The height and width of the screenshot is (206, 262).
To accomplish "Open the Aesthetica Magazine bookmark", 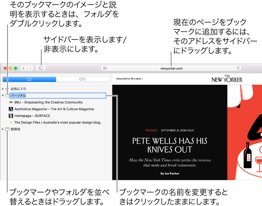I will [51, 109].
